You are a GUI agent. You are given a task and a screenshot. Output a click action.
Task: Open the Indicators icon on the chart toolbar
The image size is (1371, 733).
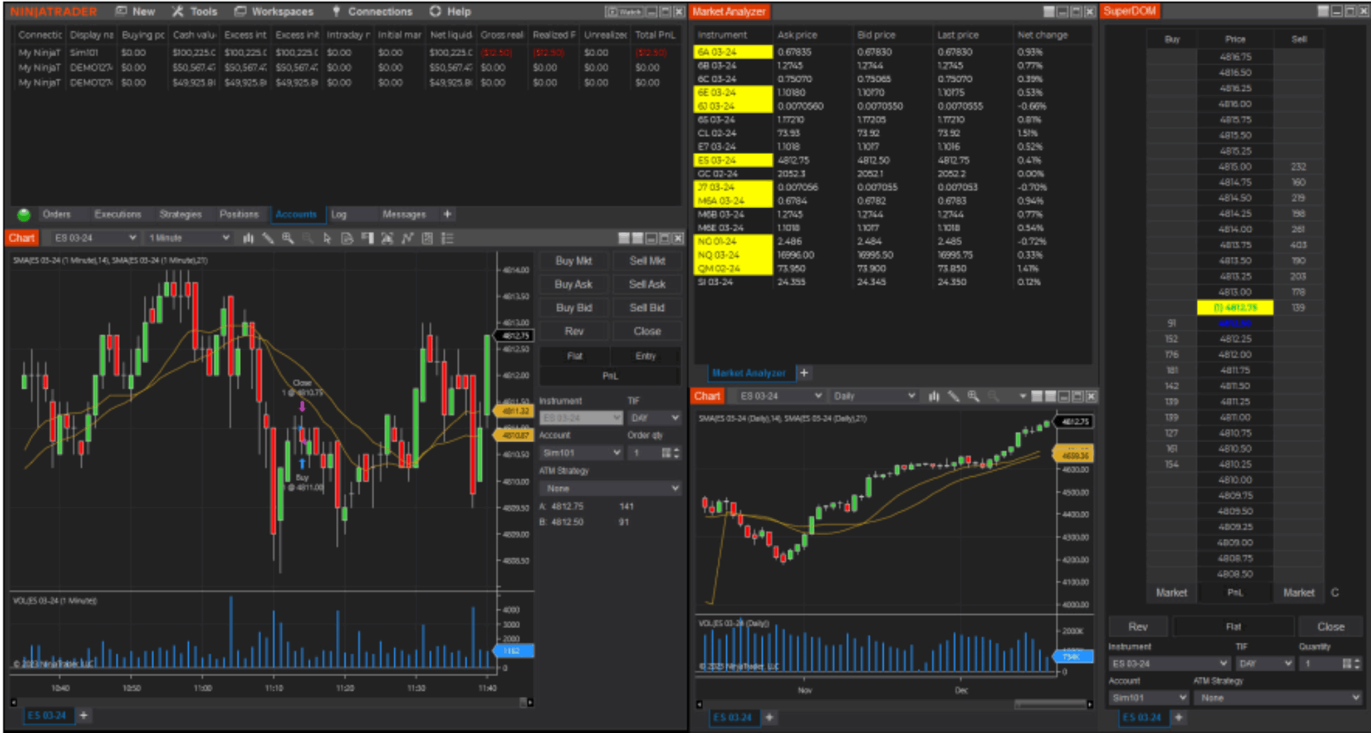[x=407, y=239]
